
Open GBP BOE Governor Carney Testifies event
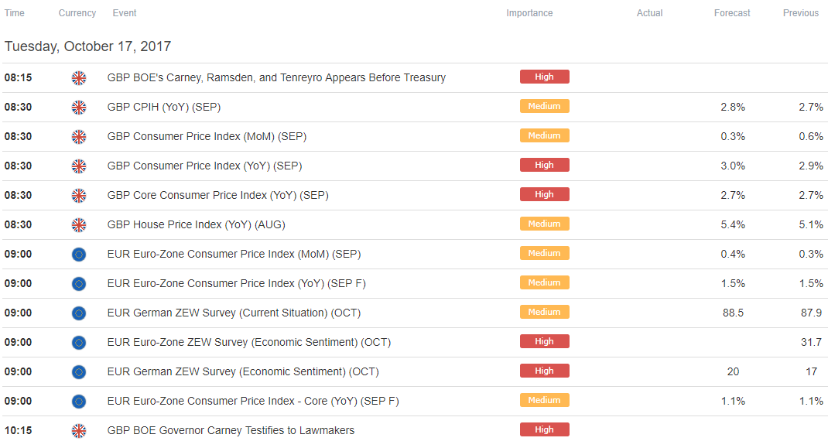point(231,430)
